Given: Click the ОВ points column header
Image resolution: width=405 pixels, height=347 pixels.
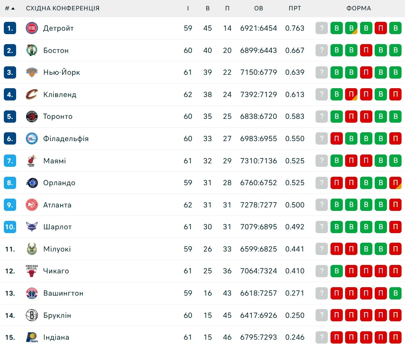Looking at the screenshot, I should tap(259, 8).
